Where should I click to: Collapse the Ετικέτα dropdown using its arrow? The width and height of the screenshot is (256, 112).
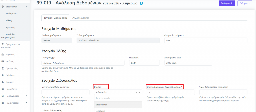139,92
